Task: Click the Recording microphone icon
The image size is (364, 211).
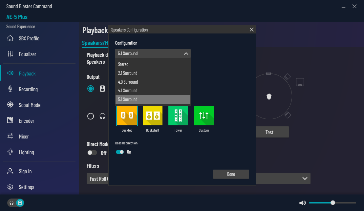Action: 10,89
